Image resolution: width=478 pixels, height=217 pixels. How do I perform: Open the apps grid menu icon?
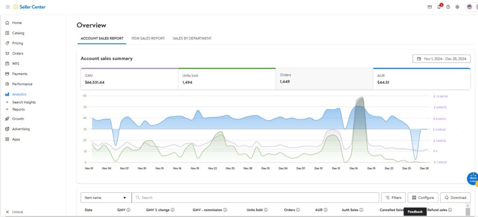click(x=7, y=7)
